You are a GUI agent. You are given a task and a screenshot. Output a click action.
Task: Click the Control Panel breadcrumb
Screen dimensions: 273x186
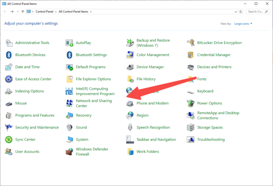tap(45, 12)
